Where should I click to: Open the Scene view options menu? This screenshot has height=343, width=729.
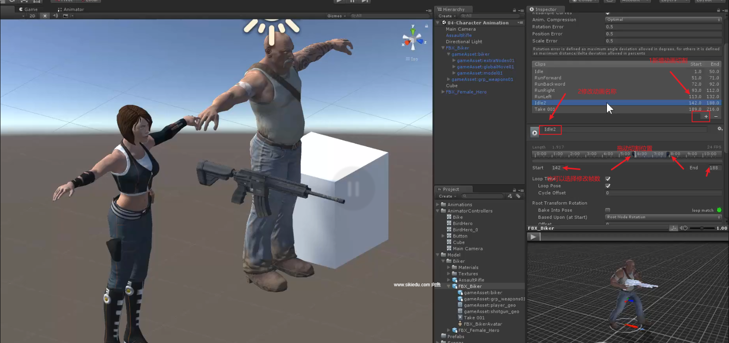click(x=428, y=10)
